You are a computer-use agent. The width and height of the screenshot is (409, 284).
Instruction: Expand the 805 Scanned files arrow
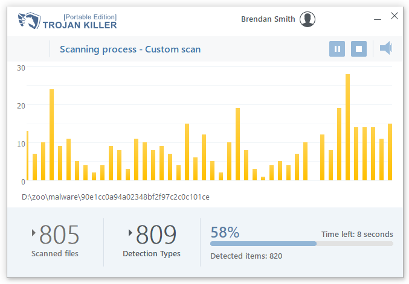(33, 233)
